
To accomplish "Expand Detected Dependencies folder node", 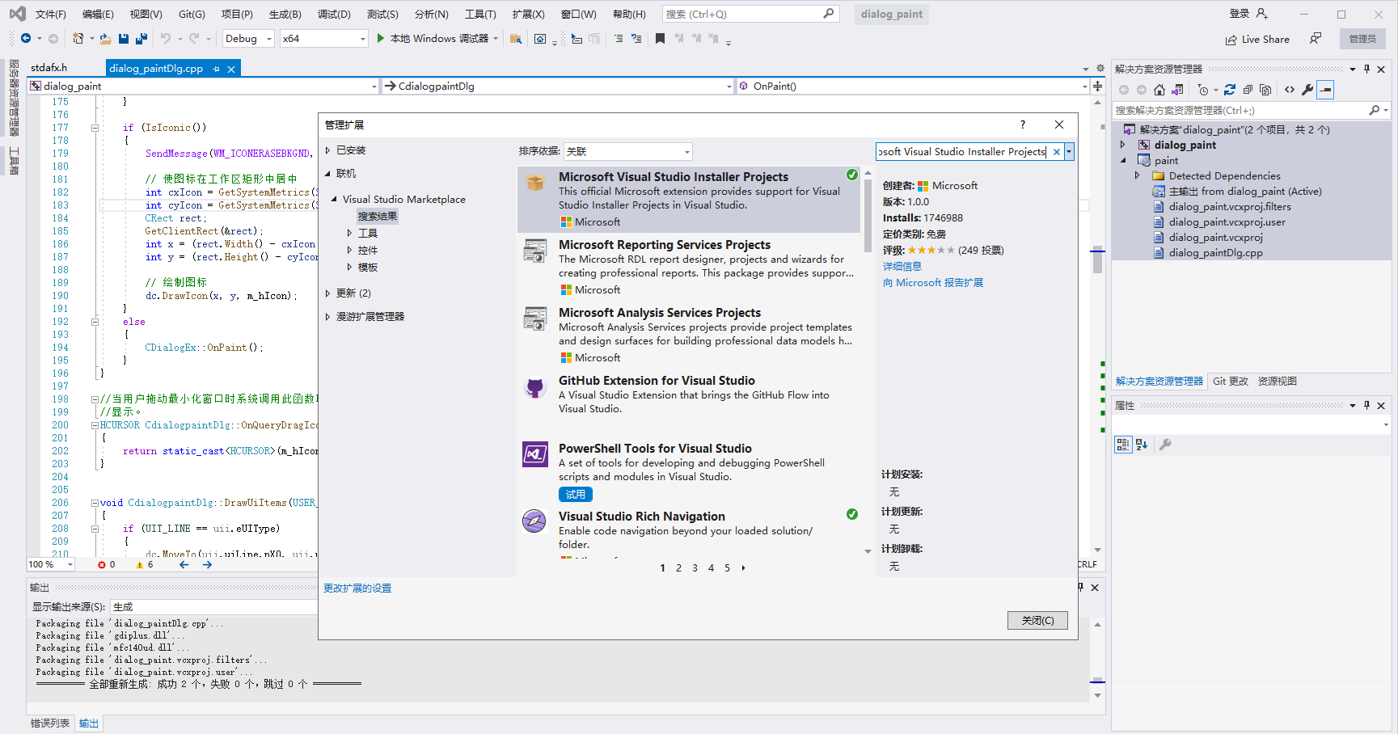I will tap(1137, 175).
